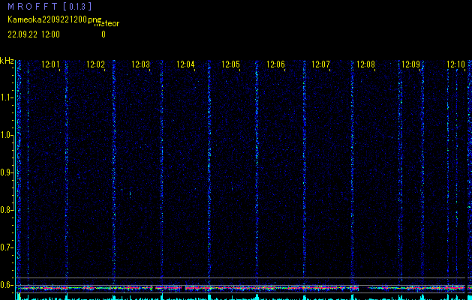
Task: Click the 1.1 kHz axis tick label
Action: click(6, 97)
